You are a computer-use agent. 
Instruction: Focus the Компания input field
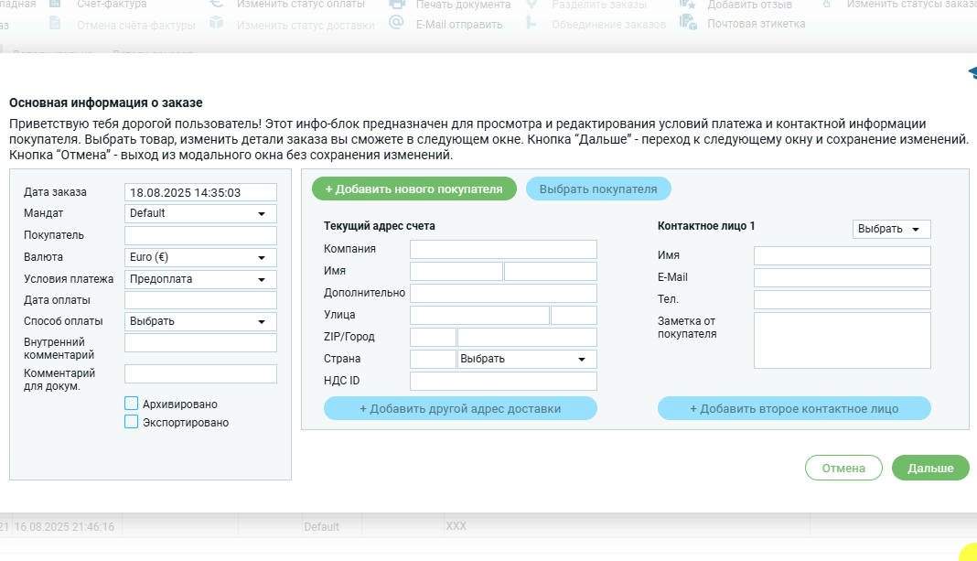pyautogui.click(x=503, y=249)
